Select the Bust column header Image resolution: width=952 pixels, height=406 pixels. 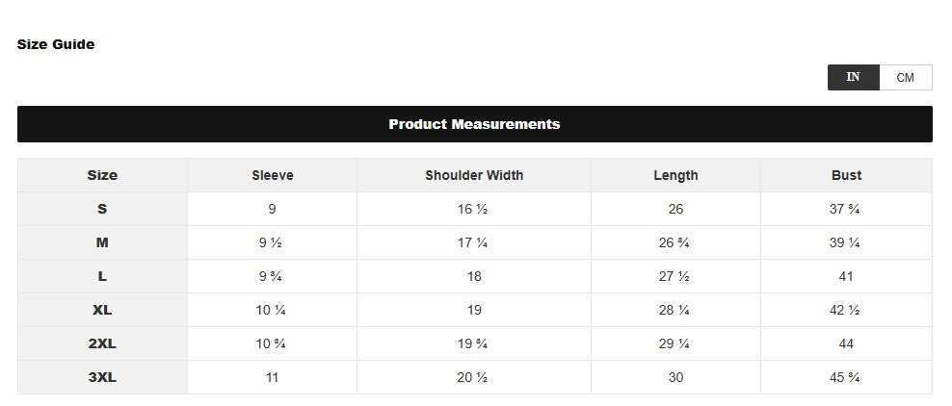846,175
